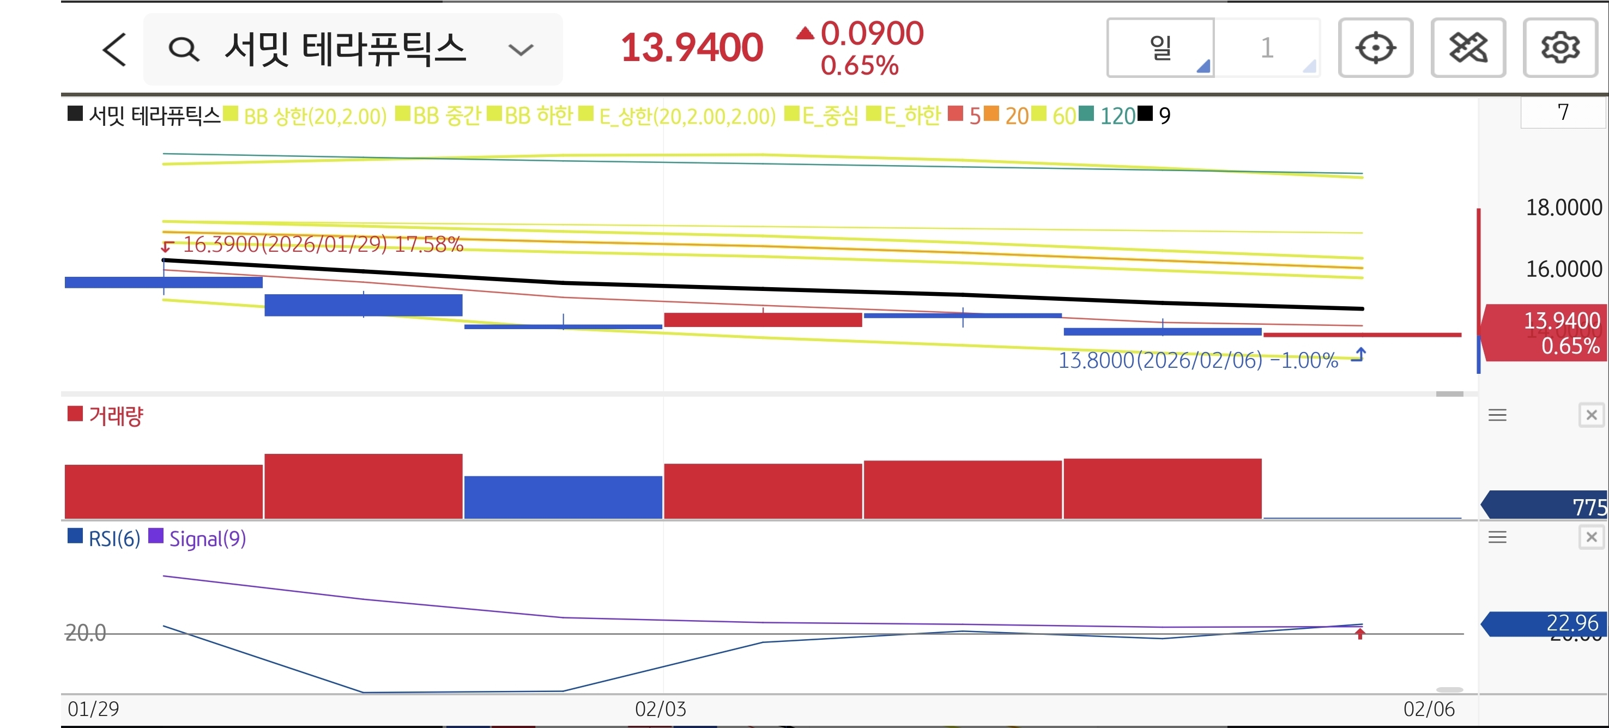Screen dimensions: 1609x728
Task: Open the 일 period dropdown
Action: coord(1160,48)
